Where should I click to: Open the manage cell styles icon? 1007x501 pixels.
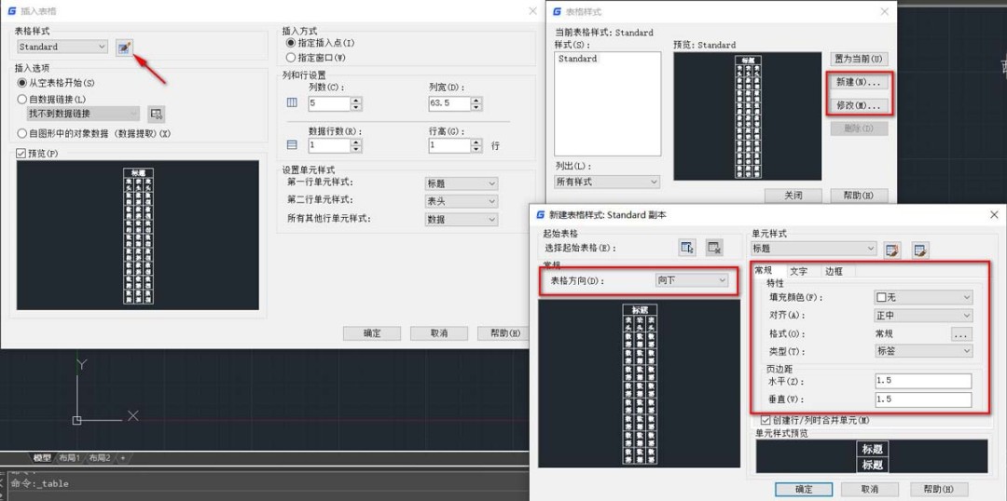tap(920, 249)
